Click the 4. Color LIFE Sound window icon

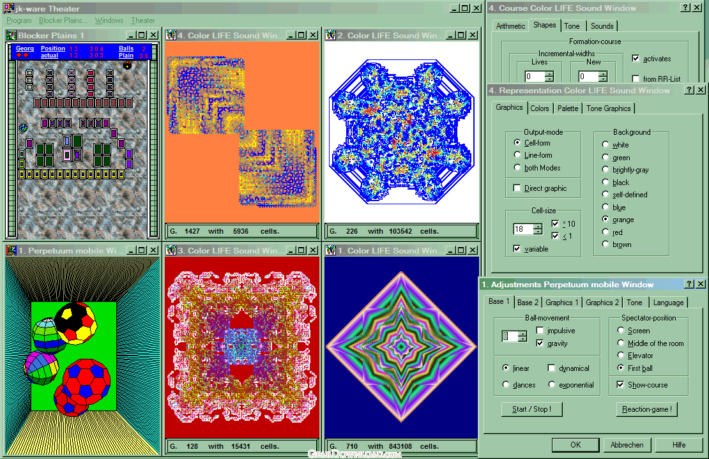coord(171,35)
